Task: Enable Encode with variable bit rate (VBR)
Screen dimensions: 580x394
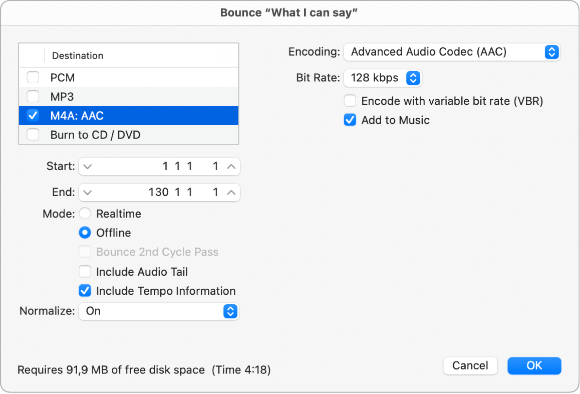Action: click(350, 100)
